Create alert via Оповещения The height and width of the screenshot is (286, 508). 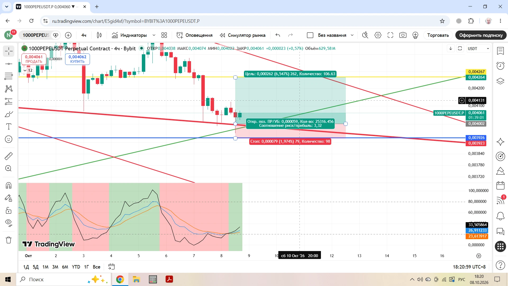point(194,35)
